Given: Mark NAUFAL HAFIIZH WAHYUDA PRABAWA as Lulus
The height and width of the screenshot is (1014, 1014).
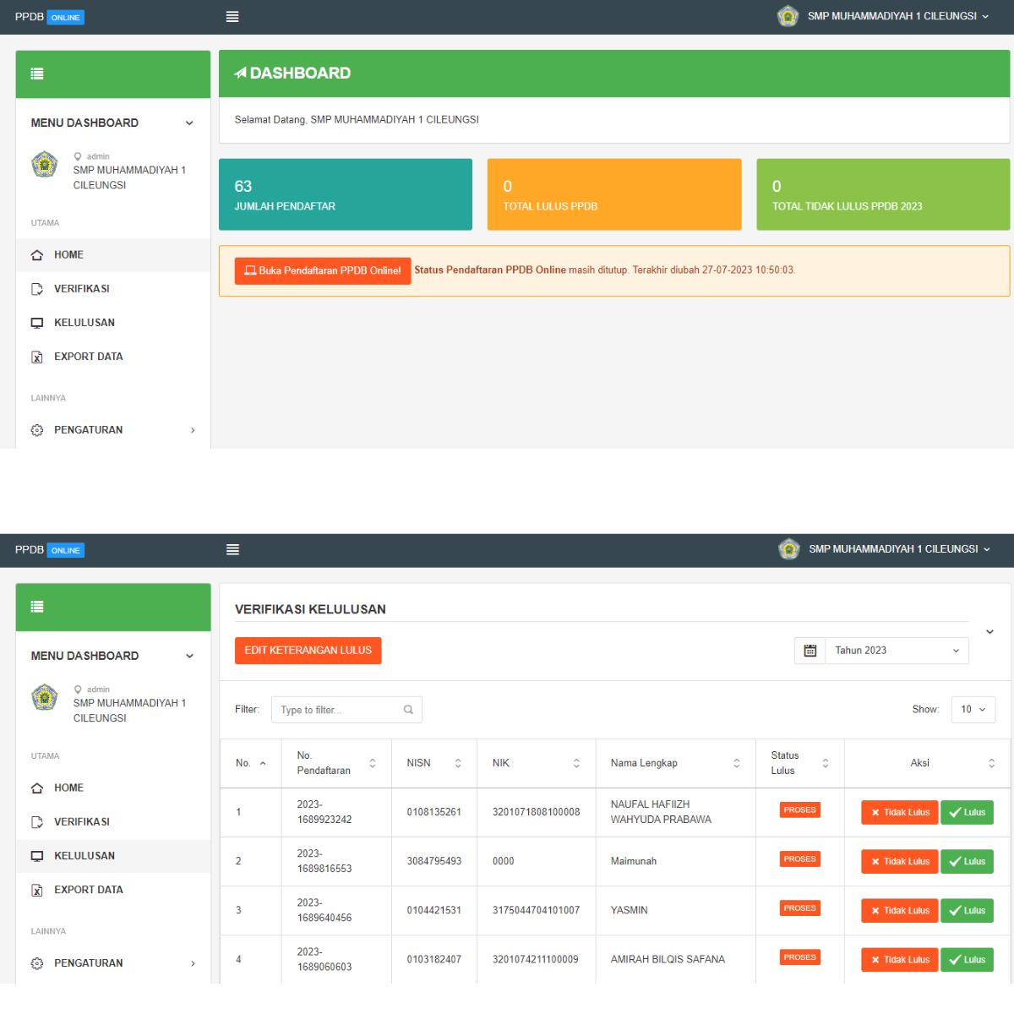Looking at the screenshot, I should pyautogui.click(x=967, y=813).
